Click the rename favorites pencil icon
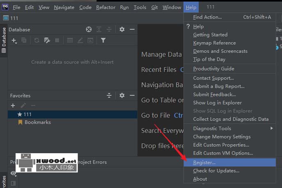Screen dimensions: 282x188 pos(23,106)
